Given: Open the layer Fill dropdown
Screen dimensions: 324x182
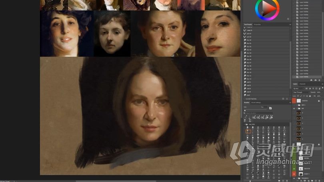Looking at the screenshot, I should (322, 96).
